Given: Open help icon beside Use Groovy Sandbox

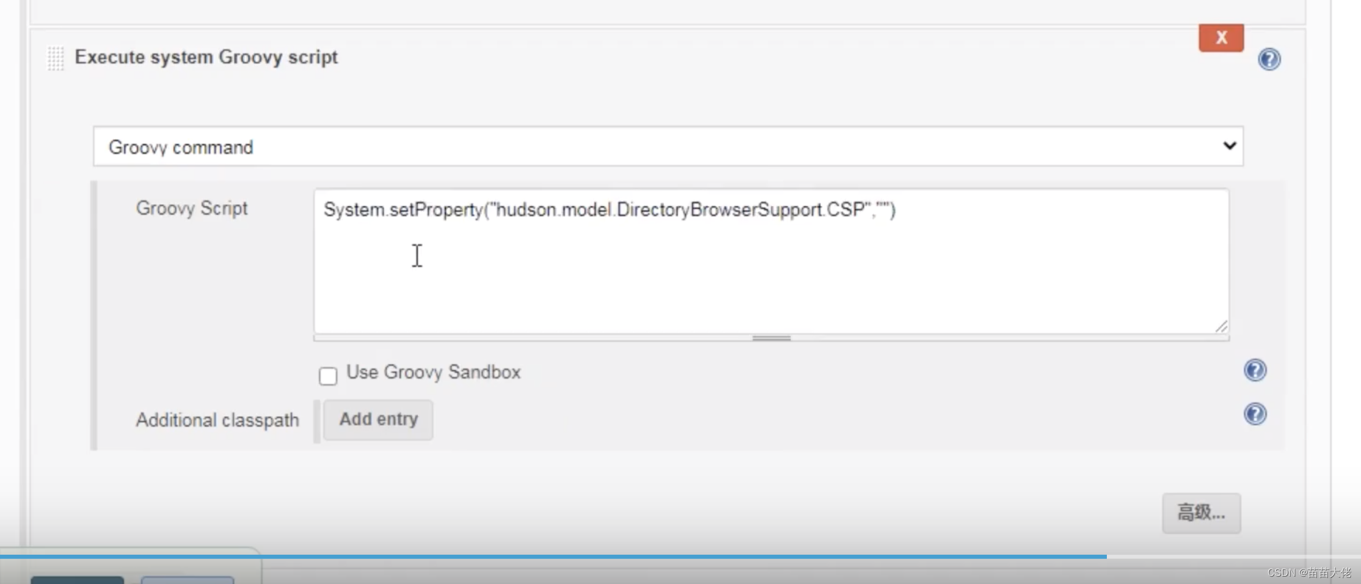Looking at the screenshot, I should click(x=1255, y=370).
